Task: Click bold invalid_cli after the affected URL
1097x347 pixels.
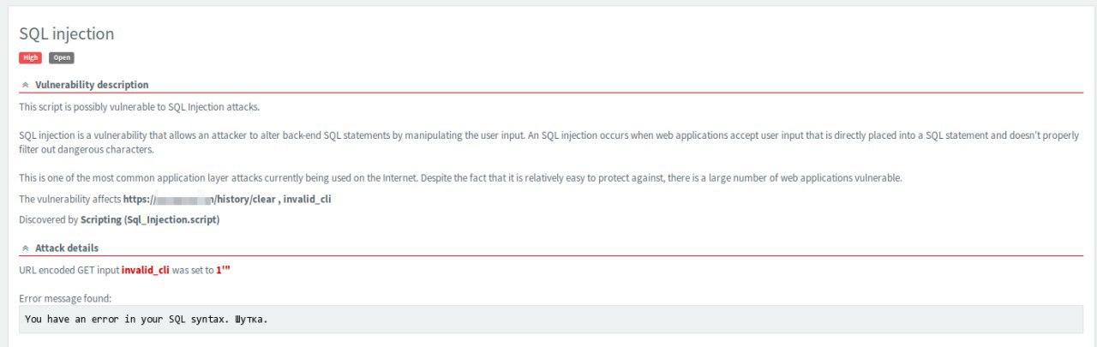Action: click(308, 199)
